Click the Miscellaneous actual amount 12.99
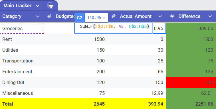The height and width of the screenshot is (109, 216). 157,93
